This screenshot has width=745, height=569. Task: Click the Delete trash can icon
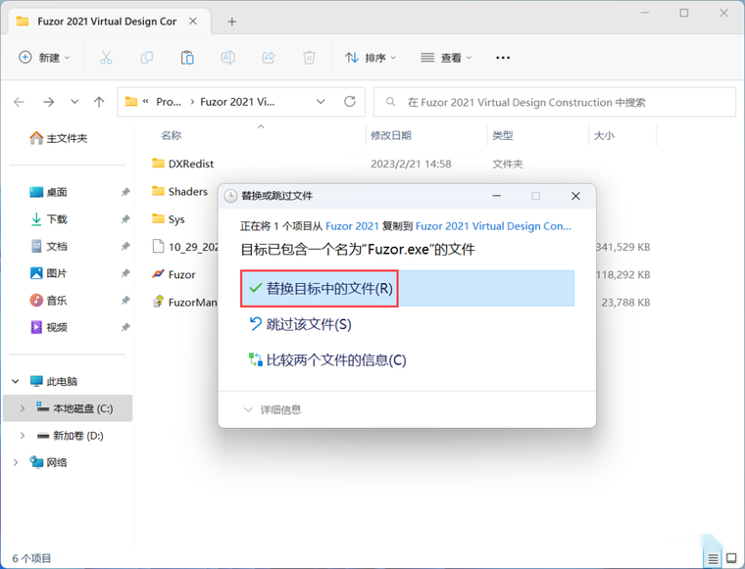[309, 58]
